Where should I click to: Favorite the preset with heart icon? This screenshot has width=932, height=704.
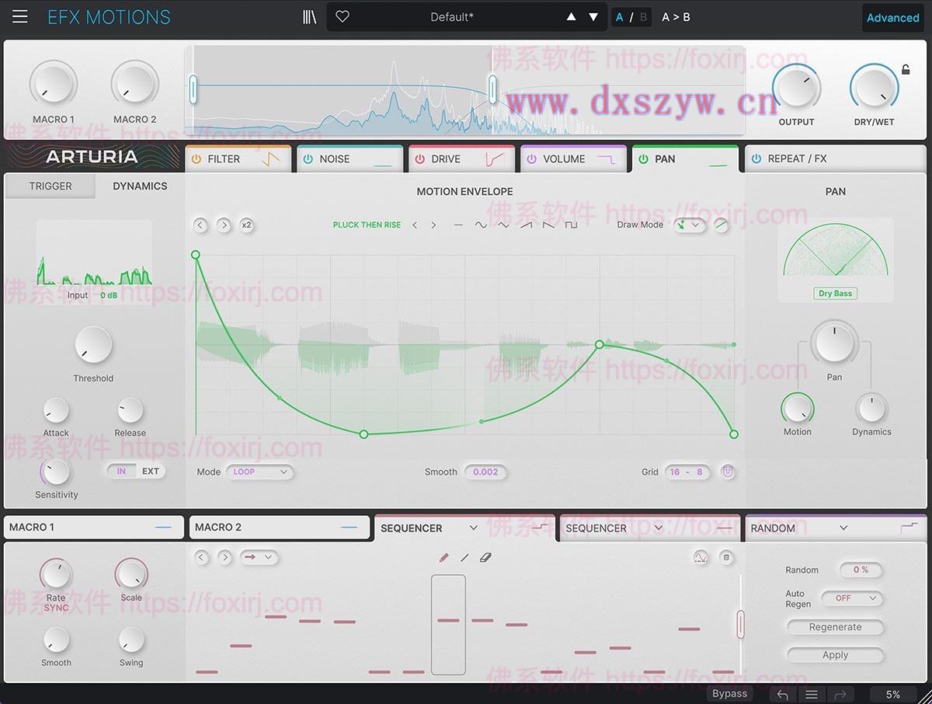click(343, 17)
